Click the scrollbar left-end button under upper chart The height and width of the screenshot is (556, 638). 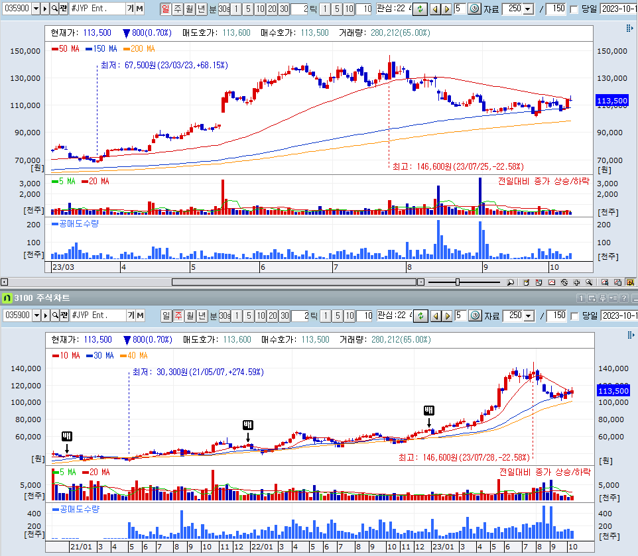tap(5, 282)
